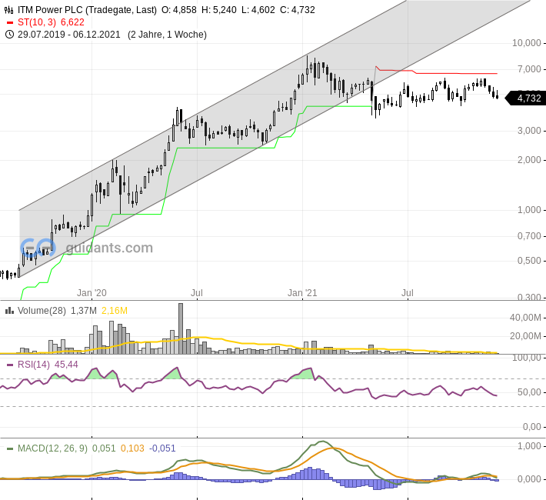
Task: Click the 3,000 price axis label
Action: (x=529, y=130)
